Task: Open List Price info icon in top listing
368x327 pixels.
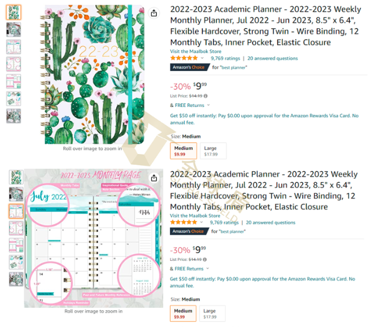Action: (x=205, y=96)
